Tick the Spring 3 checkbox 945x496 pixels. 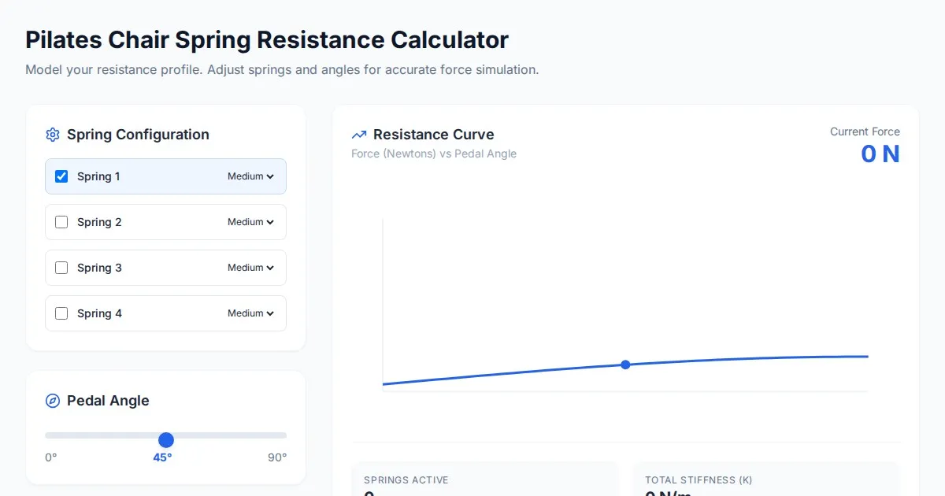click(x=61, y=268)
